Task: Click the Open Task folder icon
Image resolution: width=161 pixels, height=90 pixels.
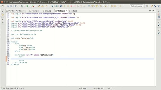Action: pos(43,6)
